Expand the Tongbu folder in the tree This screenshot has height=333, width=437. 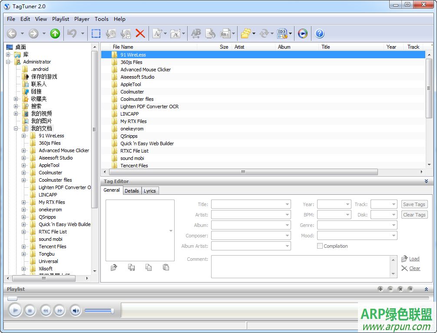coord(25,254)
